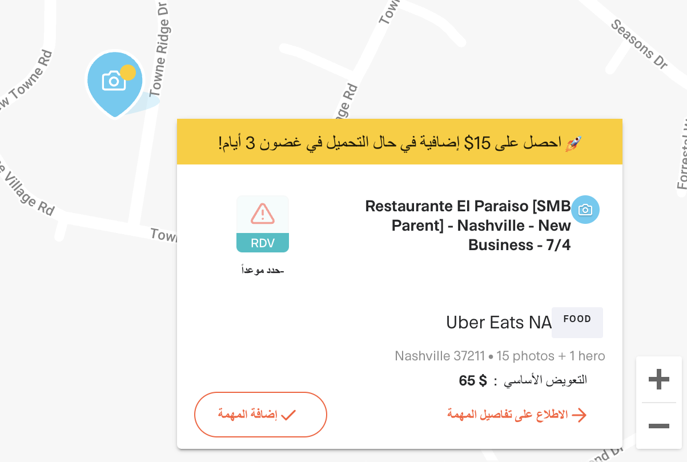687x462 pixels.
Task: Click the checkmark icon in add mission button
Action: click(288, 415)
